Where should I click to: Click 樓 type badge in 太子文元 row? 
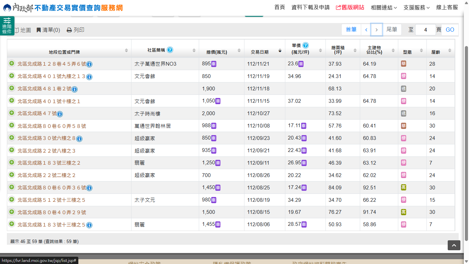(404, 200)
